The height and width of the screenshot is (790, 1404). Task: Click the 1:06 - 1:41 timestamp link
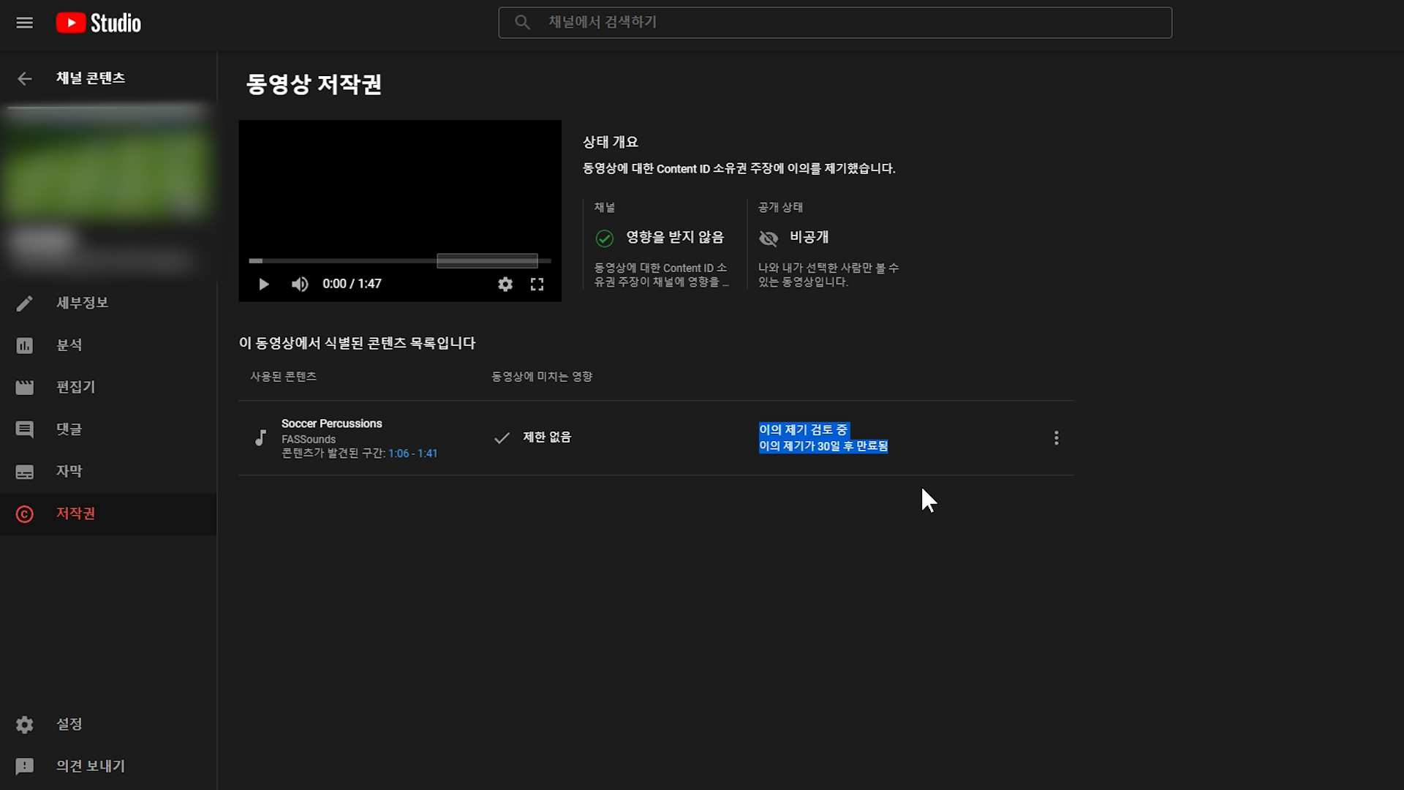(x=412, y=454)
